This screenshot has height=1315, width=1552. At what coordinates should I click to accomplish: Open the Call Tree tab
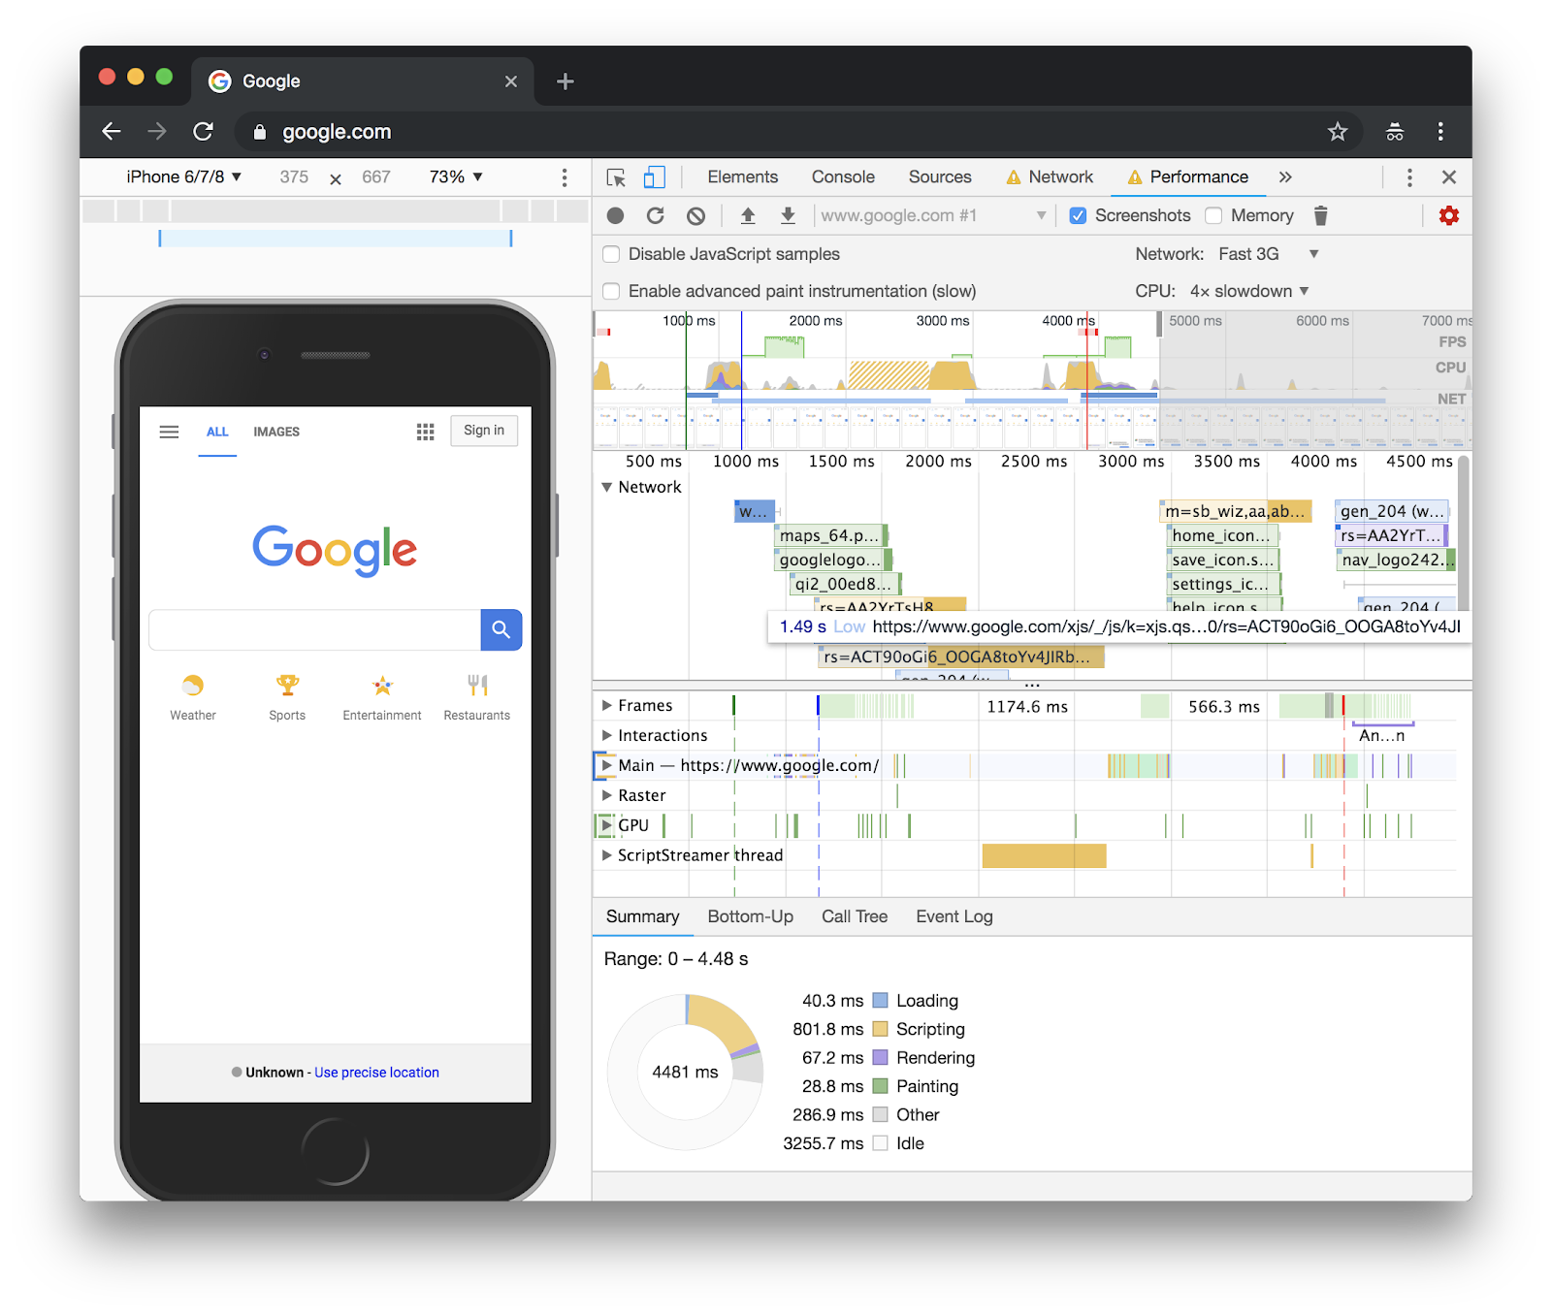(x=855, y=916)
